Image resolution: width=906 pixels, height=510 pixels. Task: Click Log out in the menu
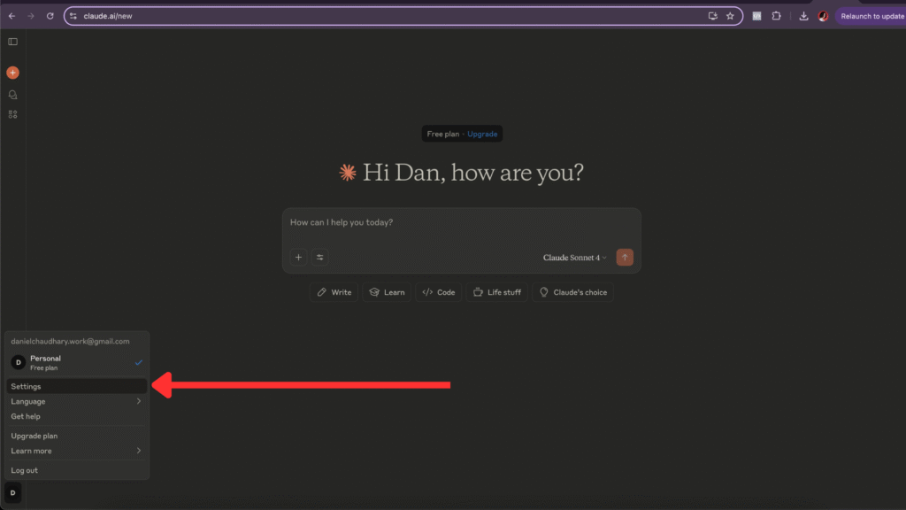tap(76, 471)
